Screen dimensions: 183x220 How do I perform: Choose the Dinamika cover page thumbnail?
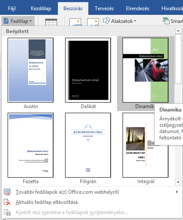[145, 70]
